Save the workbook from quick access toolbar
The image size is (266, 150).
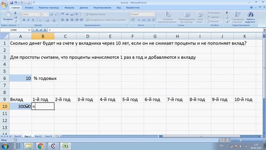(x=11, y=2)
